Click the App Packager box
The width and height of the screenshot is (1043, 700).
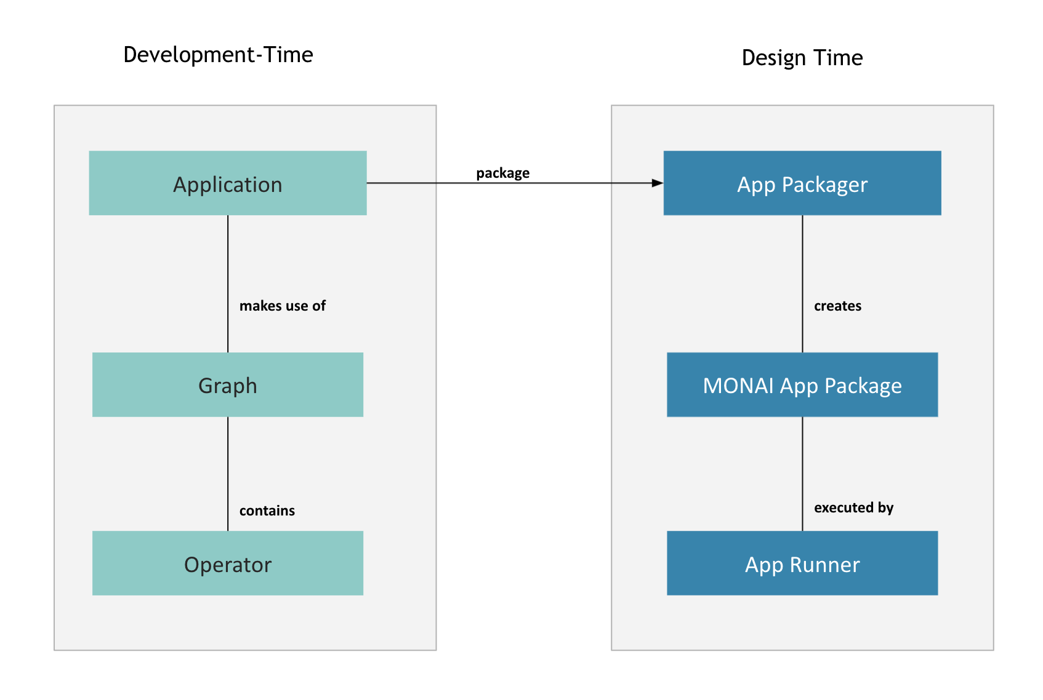click(x=802, y=183)
